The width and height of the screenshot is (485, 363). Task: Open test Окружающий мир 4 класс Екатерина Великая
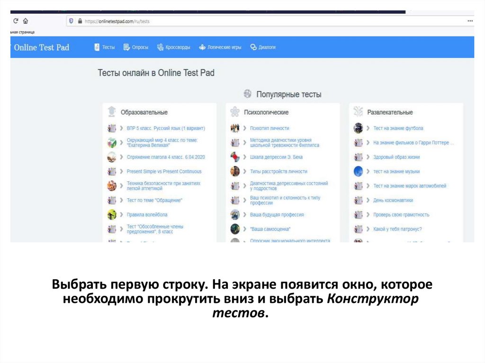162,142
